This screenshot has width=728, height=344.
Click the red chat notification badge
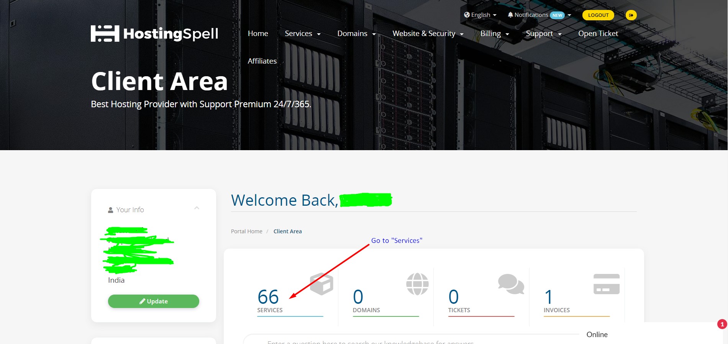click(x=722, y=324)
